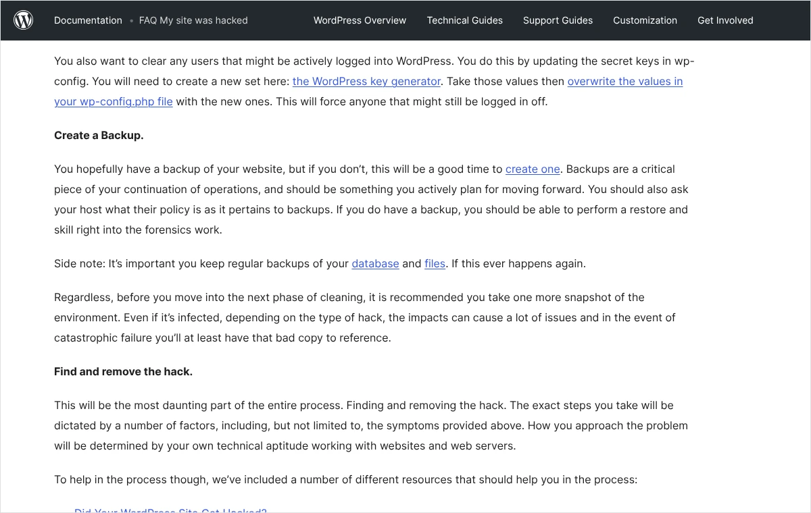This screenshot has height=513, width=811.
Task: Open the Technical Guides menu
Action: (465, 20)
